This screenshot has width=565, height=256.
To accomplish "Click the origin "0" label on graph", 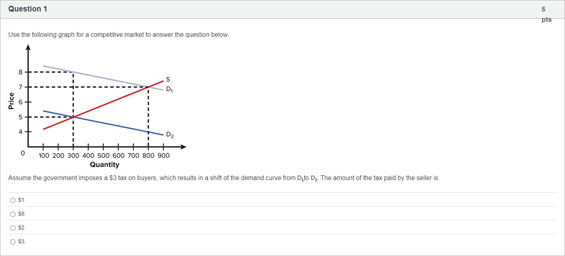I will coord(23,153).
